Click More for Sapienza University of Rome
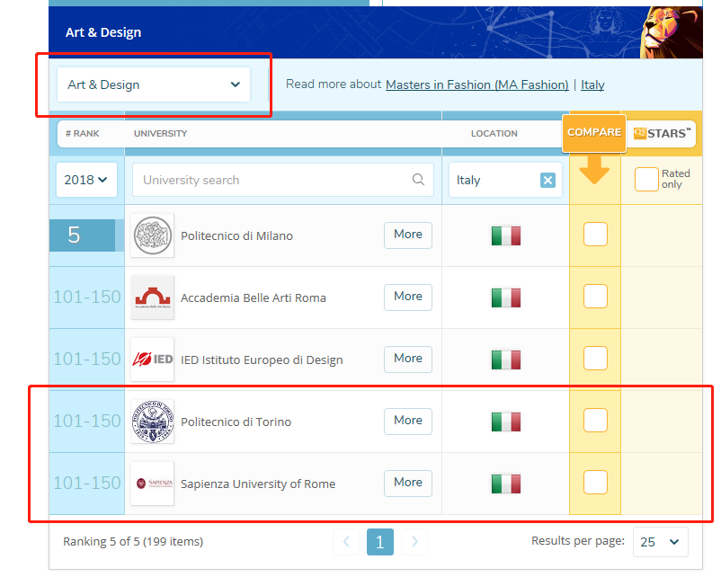 point(408,483)
